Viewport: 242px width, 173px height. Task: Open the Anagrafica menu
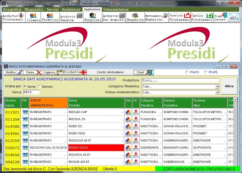(x=12, y=10)
